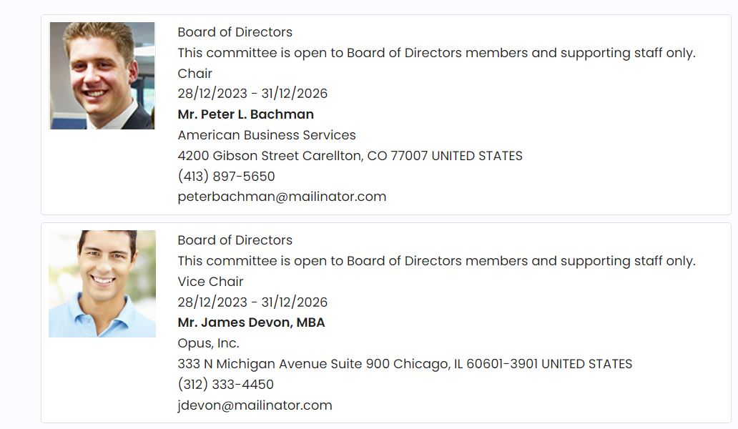Image resolution: width=738 pixels, height=429 pixels.
Task: Click the phone number (413) 897-5650
Action: pyautogui.click(x=226, y=176)
